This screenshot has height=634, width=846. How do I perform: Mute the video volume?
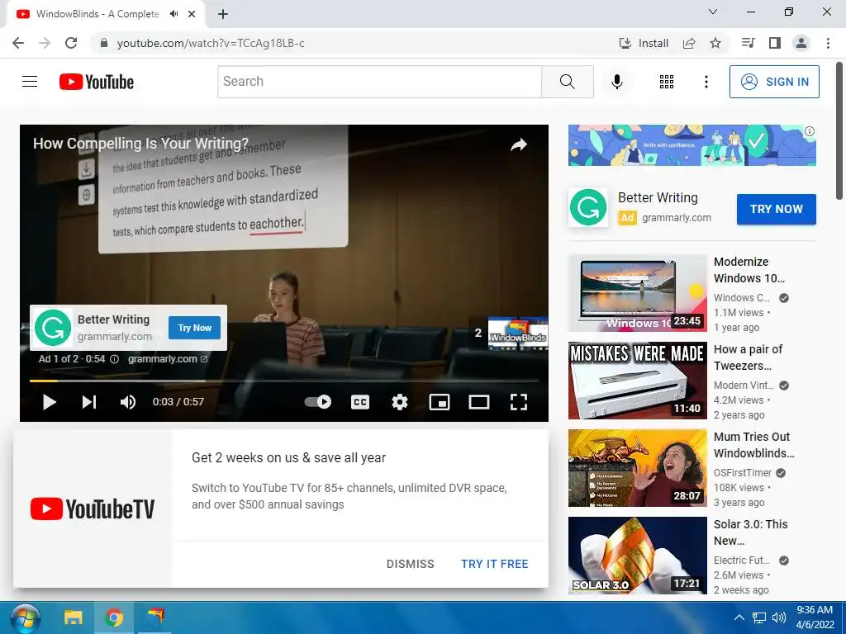128,402
